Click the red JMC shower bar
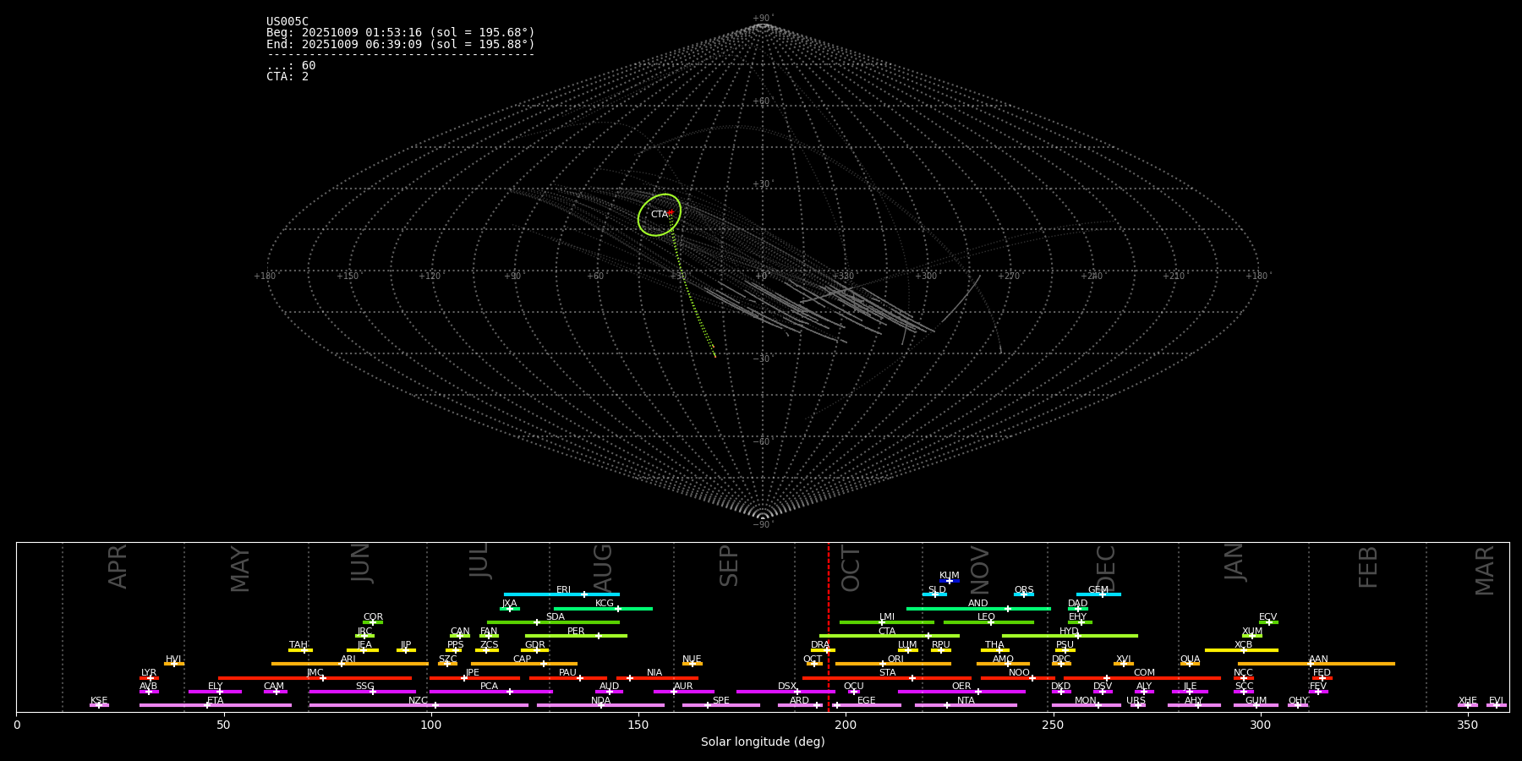The height and width of the screenshot is (761, 1522). click(315, 677)
